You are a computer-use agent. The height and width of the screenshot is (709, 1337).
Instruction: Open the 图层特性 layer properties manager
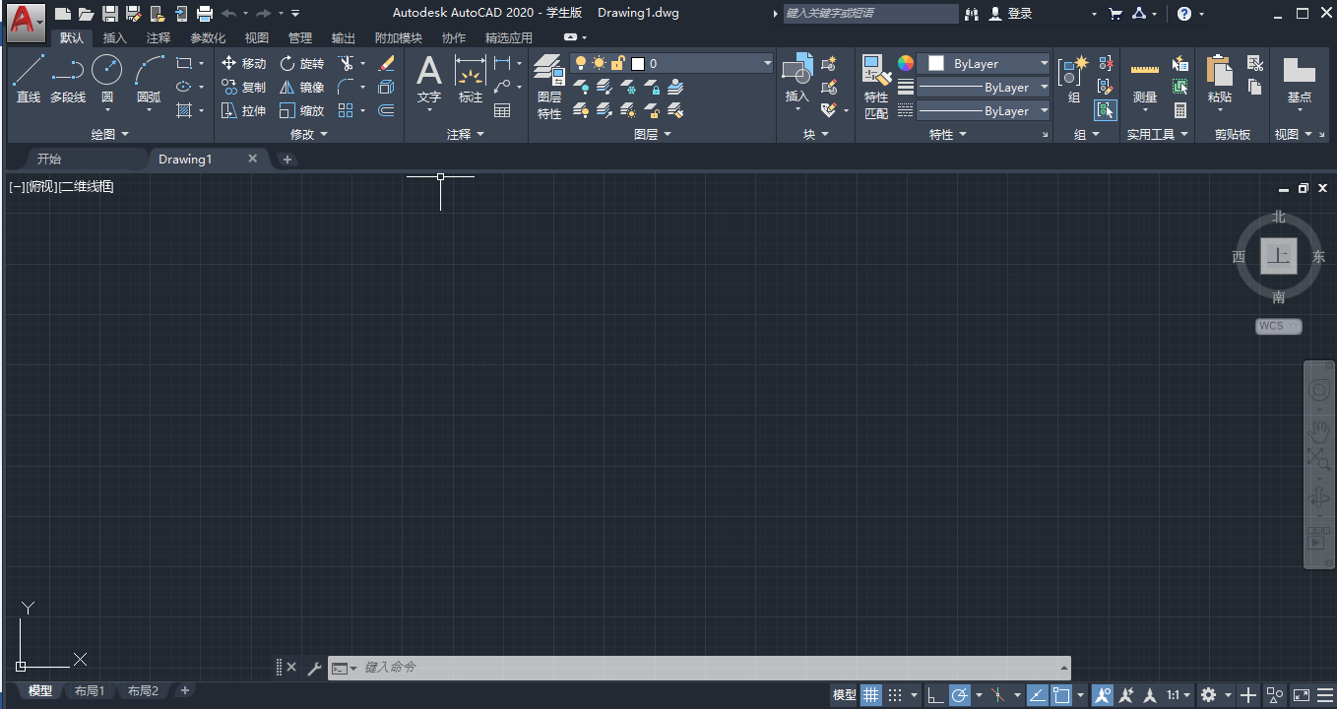click(x=549, y=86)
